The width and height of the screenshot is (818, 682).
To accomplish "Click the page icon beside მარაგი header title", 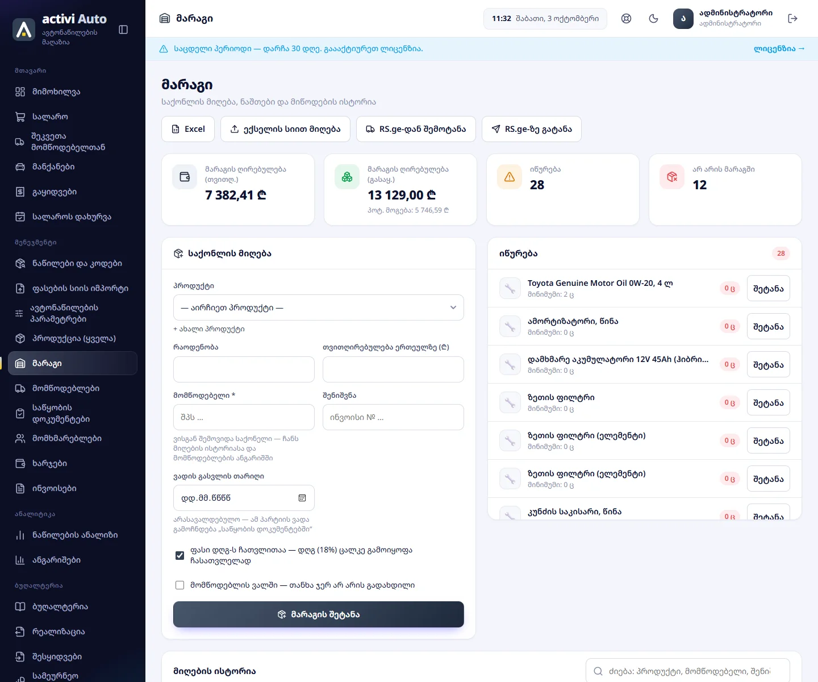I will point(165,18).
